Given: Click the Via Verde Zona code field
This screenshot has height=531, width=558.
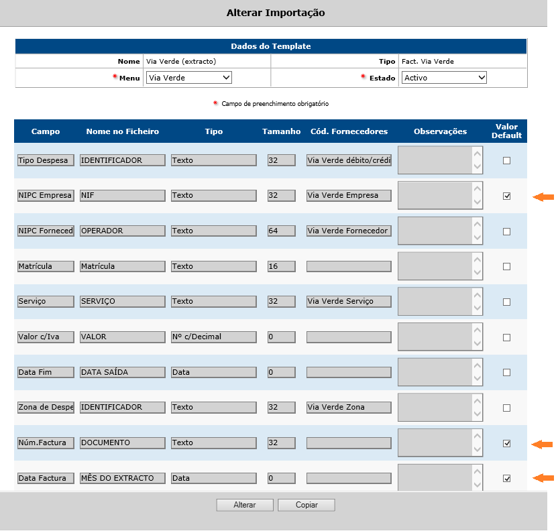Looking at the screenshot, I should (x=349, y=407).
